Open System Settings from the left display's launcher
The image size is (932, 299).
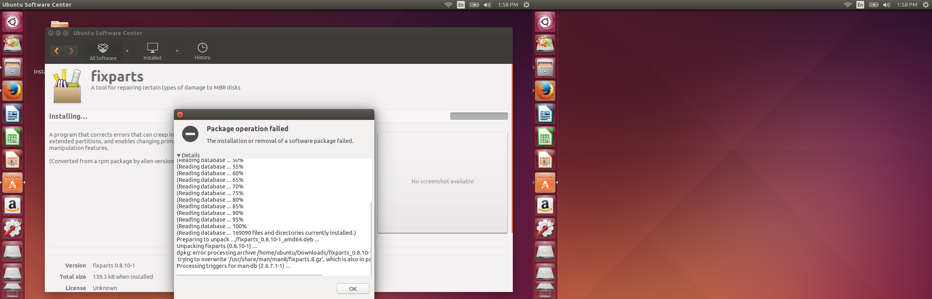point(12,229)
